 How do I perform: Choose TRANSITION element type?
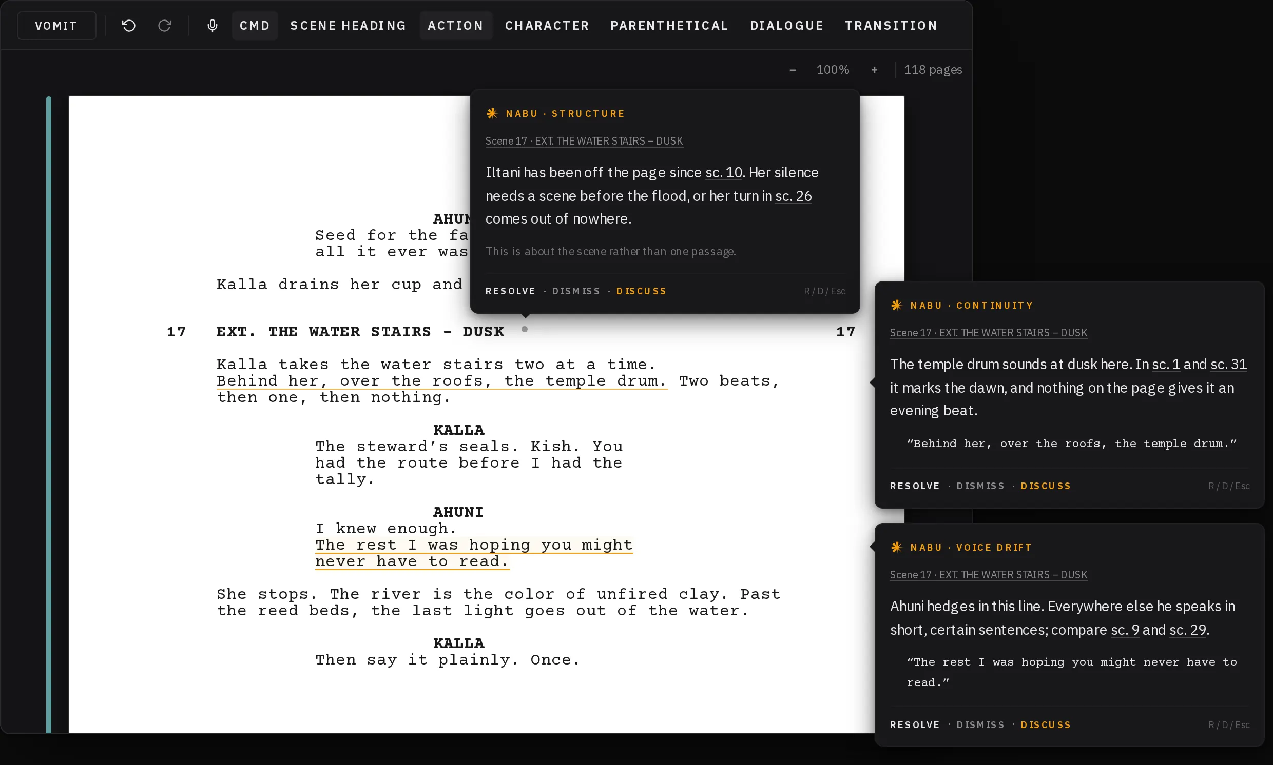pyautogui.click(x=891, y=25)
